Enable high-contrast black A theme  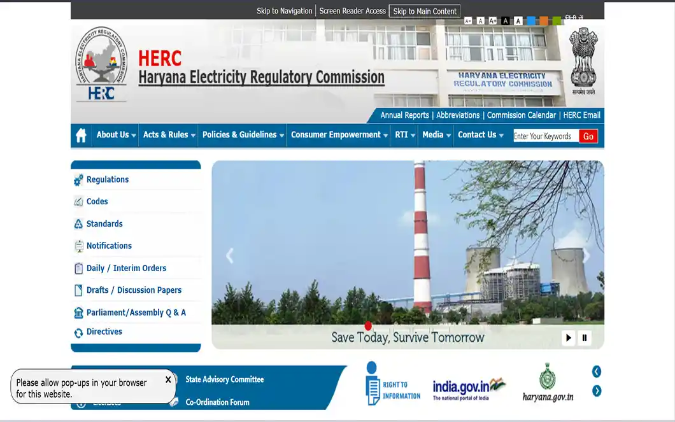click(x=506, y=20)
